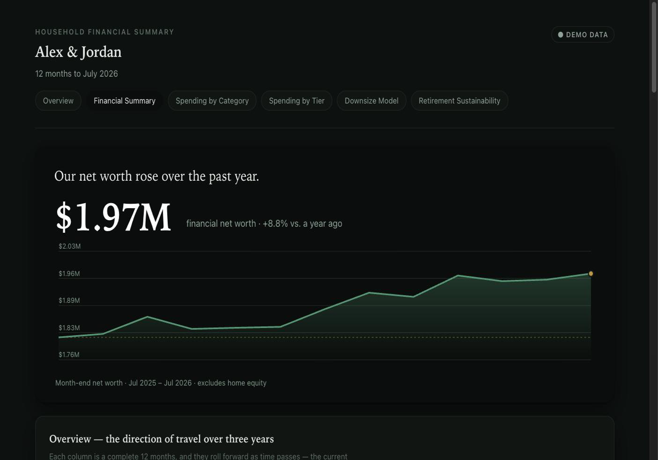The image size is (658, 460).
Task: Click the status dot in Demo Data badge
Action: pos(560,34)
